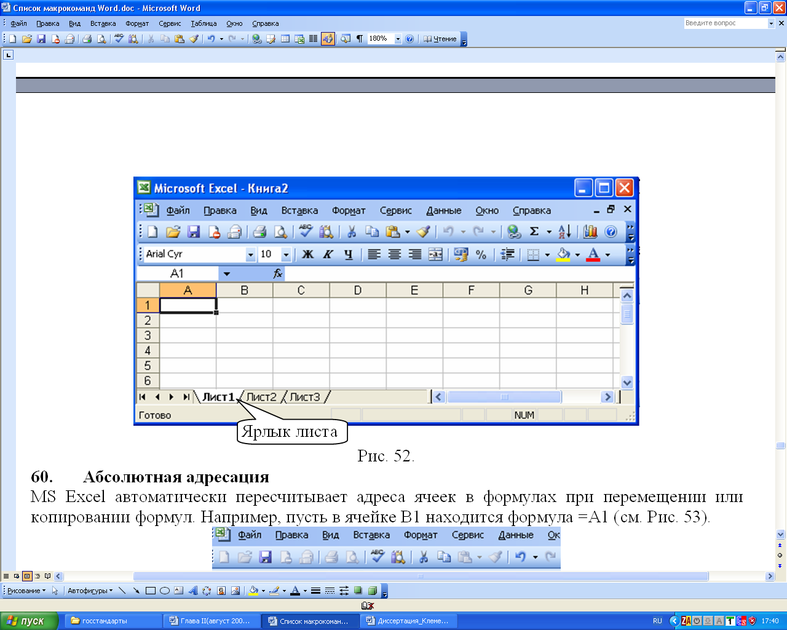The image size is (787, 630).
Task: Click the Open folder icon in Word toolbar
Action: point(27,39)
